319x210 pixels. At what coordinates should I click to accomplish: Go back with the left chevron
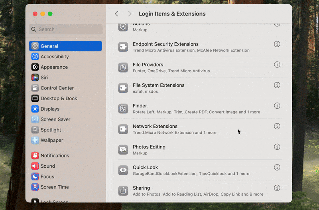pos(116,14)
